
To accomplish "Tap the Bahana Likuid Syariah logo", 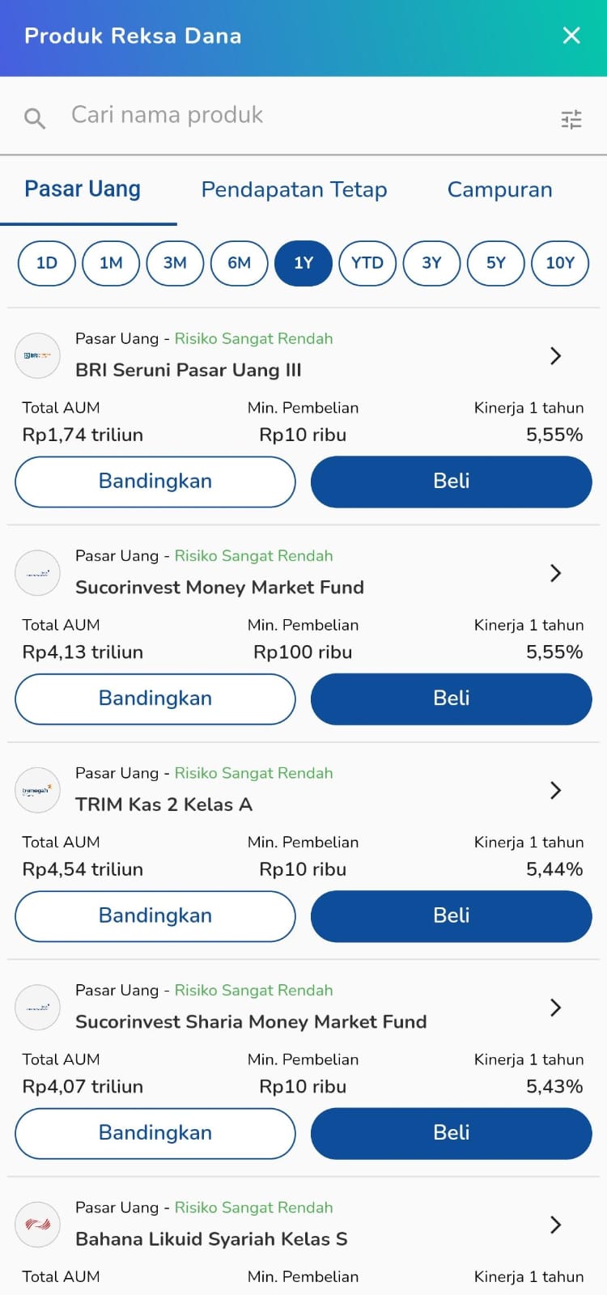I will click(38, 1224).
